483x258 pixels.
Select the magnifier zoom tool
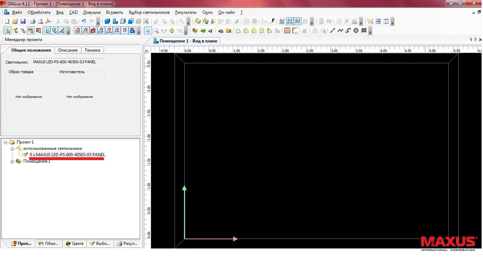(156, 31)
